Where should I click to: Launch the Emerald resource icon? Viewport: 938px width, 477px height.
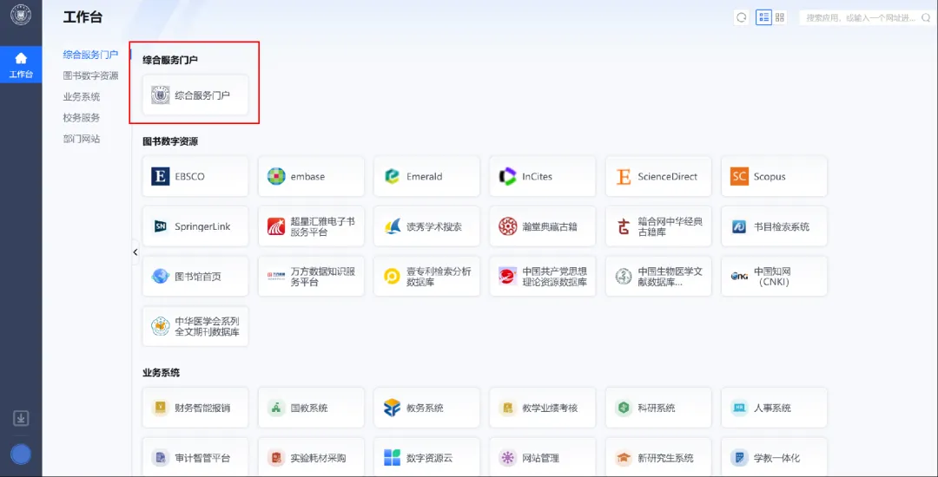(392, 177)
